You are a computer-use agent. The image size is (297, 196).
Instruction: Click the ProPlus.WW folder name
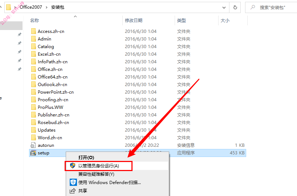click(x=50, y=107)
